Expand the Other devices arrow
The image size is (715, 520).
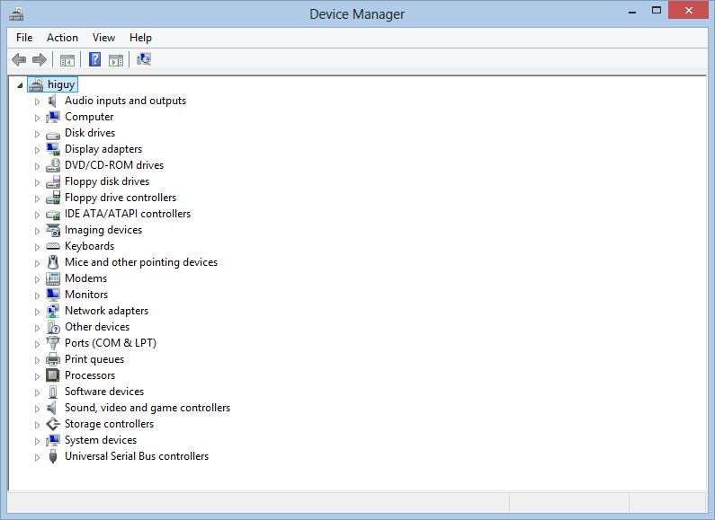[x=37, y=328]
